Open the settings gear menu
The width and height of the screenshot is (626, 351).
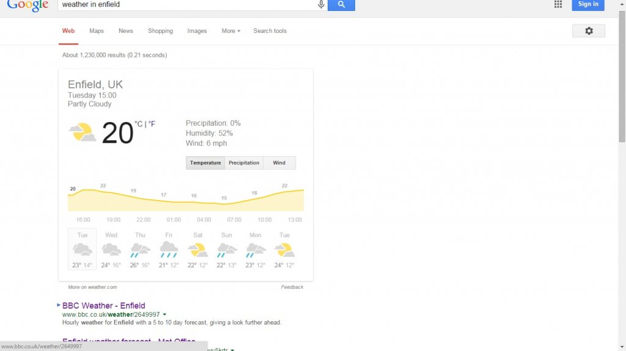[589, 31]
